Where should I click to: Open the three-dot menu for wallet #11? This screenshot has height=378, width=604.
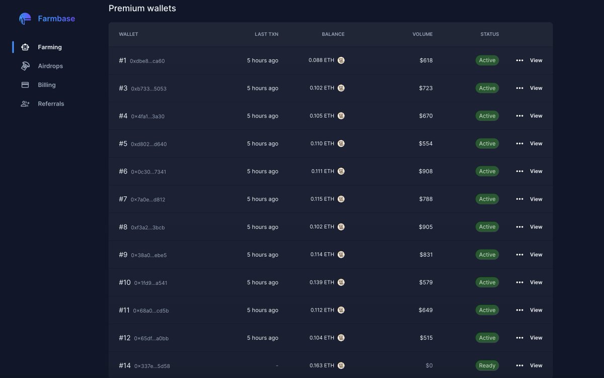click(519, 310)
